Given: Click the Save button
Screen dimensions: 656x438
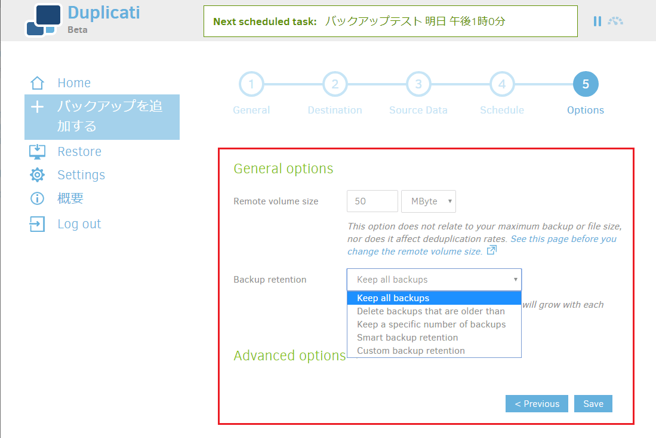Looking at the screenshot, I should point(593,404).
